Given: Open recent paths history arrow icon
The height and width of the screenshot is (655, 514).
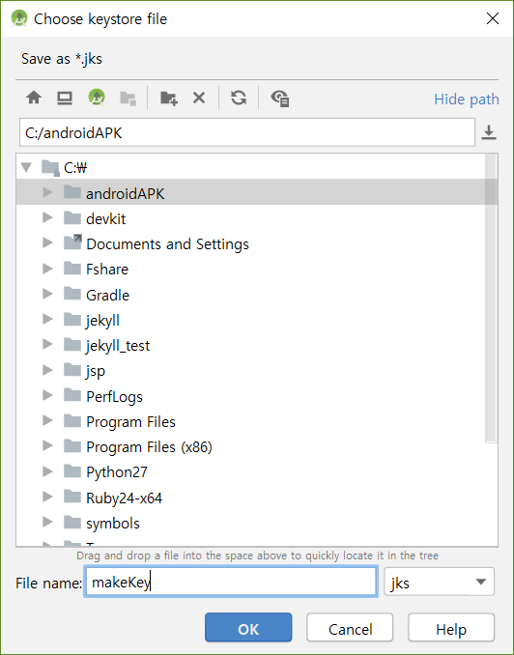Looking at the screenshot, I should (489, 132).
